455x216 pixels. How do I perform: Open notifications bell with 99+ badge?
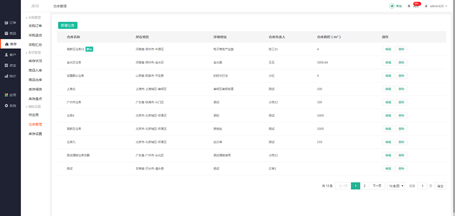(x=409, y=6)
